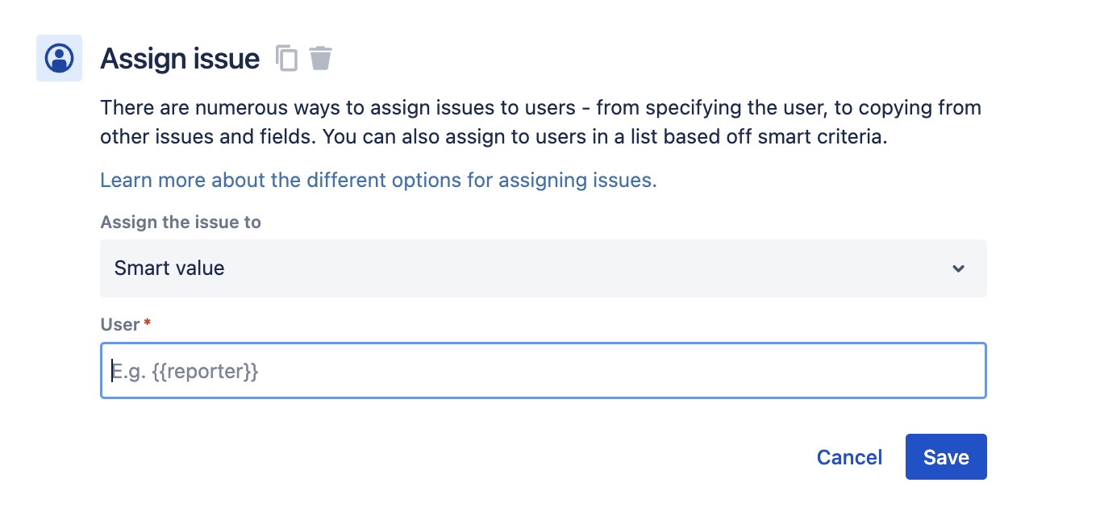The image size is (1100, 516).
Task: Open Learn more about assigning issues link
Action: coord(377,180)
